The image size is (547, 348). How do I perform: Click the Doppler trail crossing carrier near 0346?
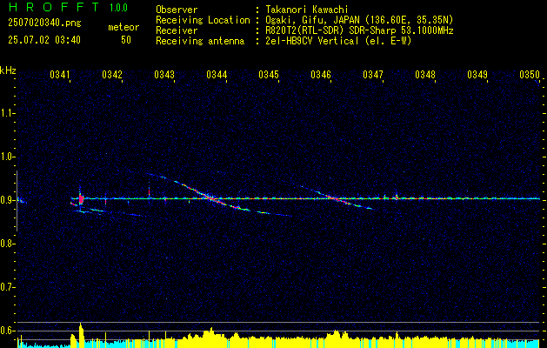pos(336,199)
